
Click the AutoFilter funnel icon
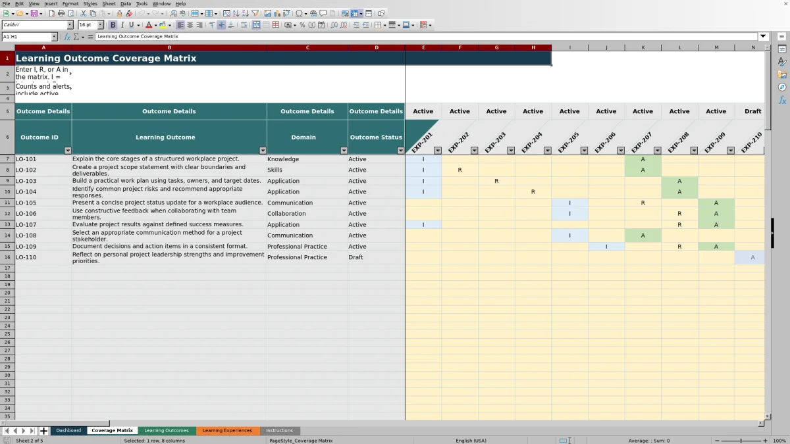(255, 13)
